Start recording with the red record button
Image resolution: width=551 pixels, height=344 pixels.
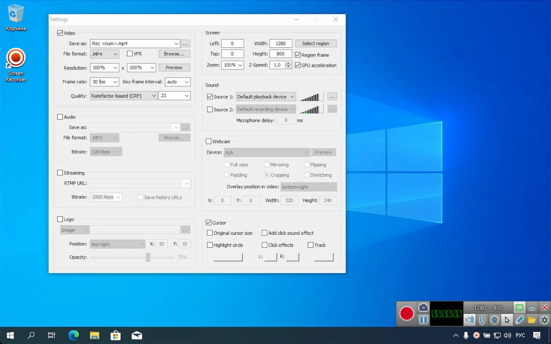[x=406, y=314]
